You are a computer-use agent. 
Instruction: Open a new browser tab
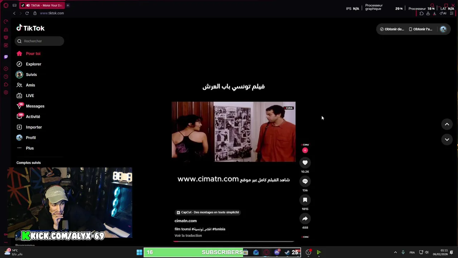(x=68, y=5)
